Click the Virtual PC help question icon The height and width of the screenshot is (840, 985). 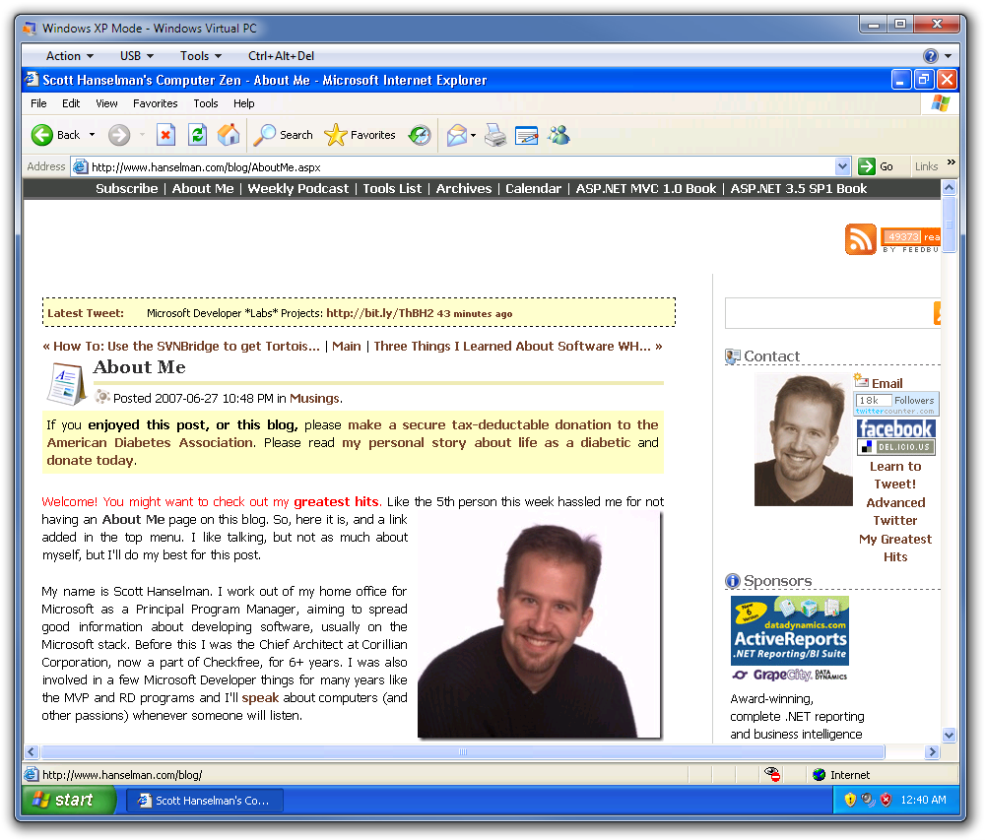(x=931, y=56)
